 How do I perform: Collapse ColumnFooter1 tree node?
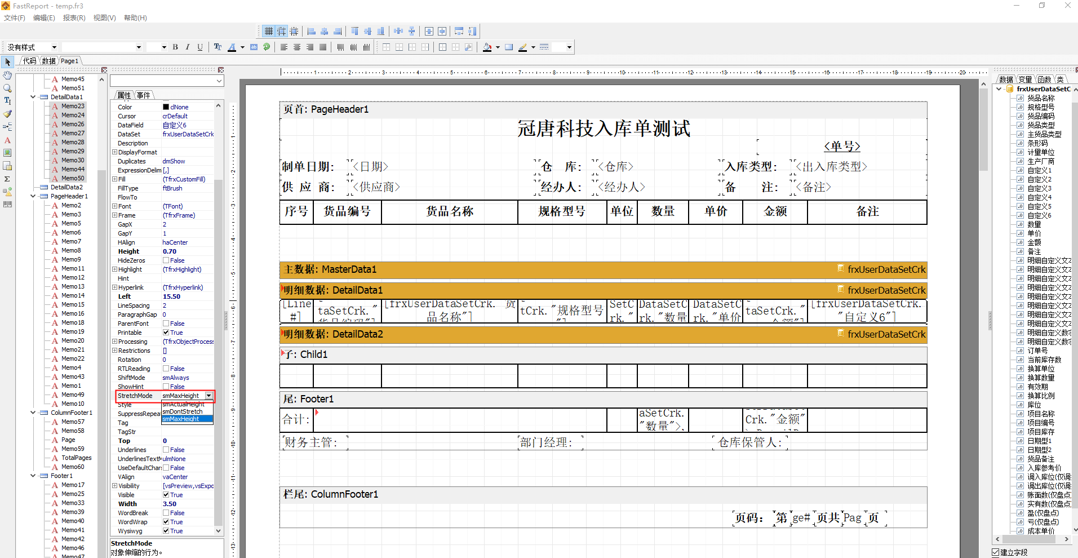(33, 413)
